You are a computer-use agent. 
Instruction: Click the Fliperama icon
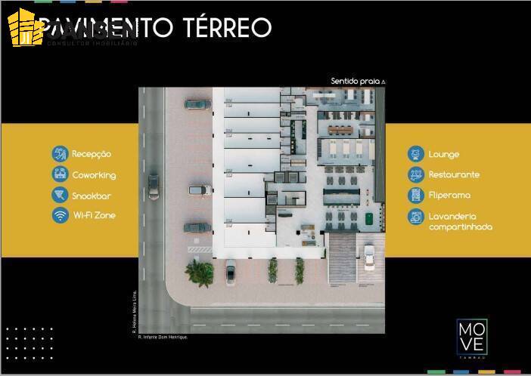pyautogui.click(x=416, y=196)
